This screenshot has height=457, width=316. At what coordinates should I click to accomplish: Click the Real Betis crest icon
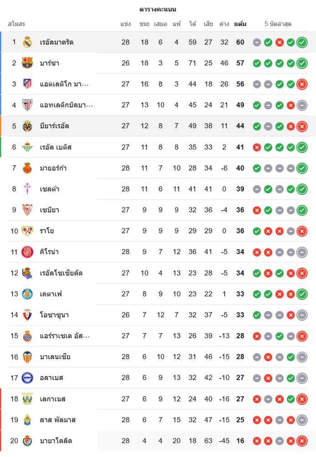coord(27,147)
